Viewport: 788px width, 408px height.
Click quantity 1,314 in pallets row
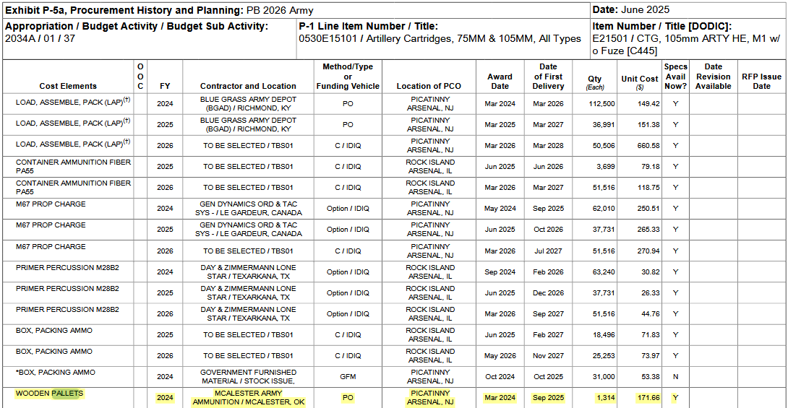(605, 397)
